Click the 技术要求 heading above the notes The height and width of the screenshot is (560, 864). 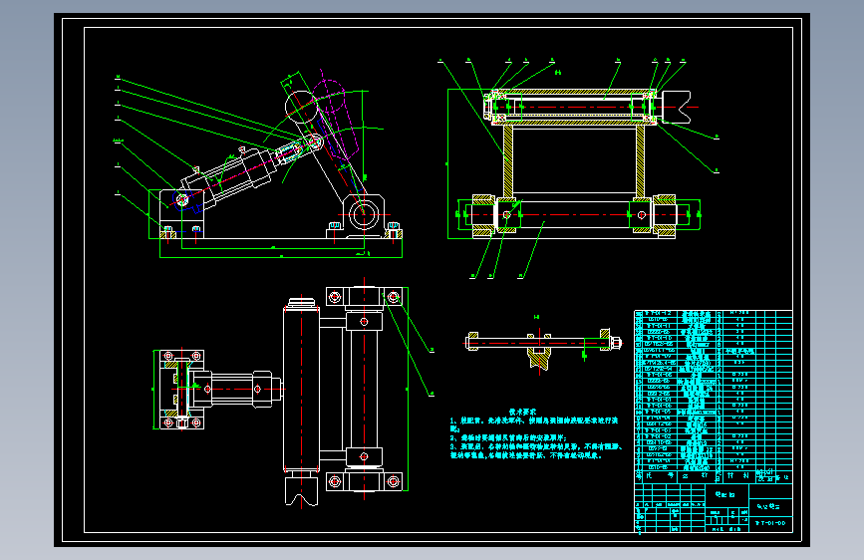click(523, 412)
